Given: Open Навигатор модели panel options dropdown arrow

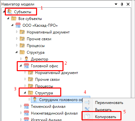Looking at the screenshot, I should (x=116, y=4).
